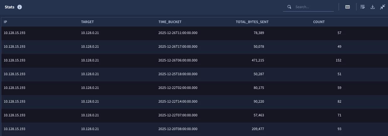Click the bytes value 209,477
Screen dimensions: 388x136
258,129
